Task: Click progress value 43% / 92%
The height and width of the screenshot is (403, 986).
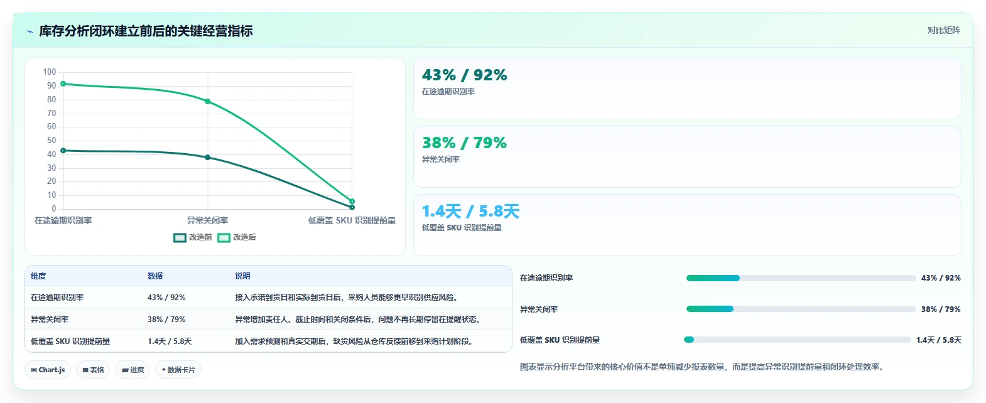Action: (x=941, y=278)
